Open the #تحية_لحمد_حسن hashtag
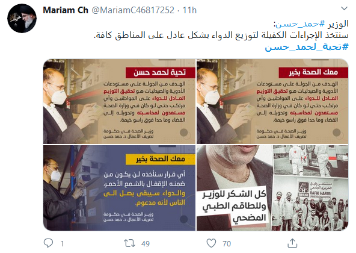Image resolution: width=356 pixels, height=253 pixels. [307, 47]
